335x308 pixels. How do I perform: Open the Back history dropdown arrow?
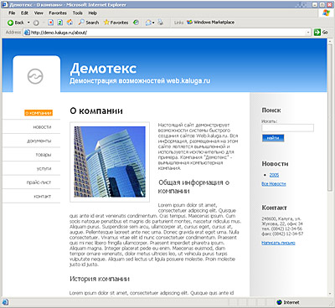click(28, 23)
